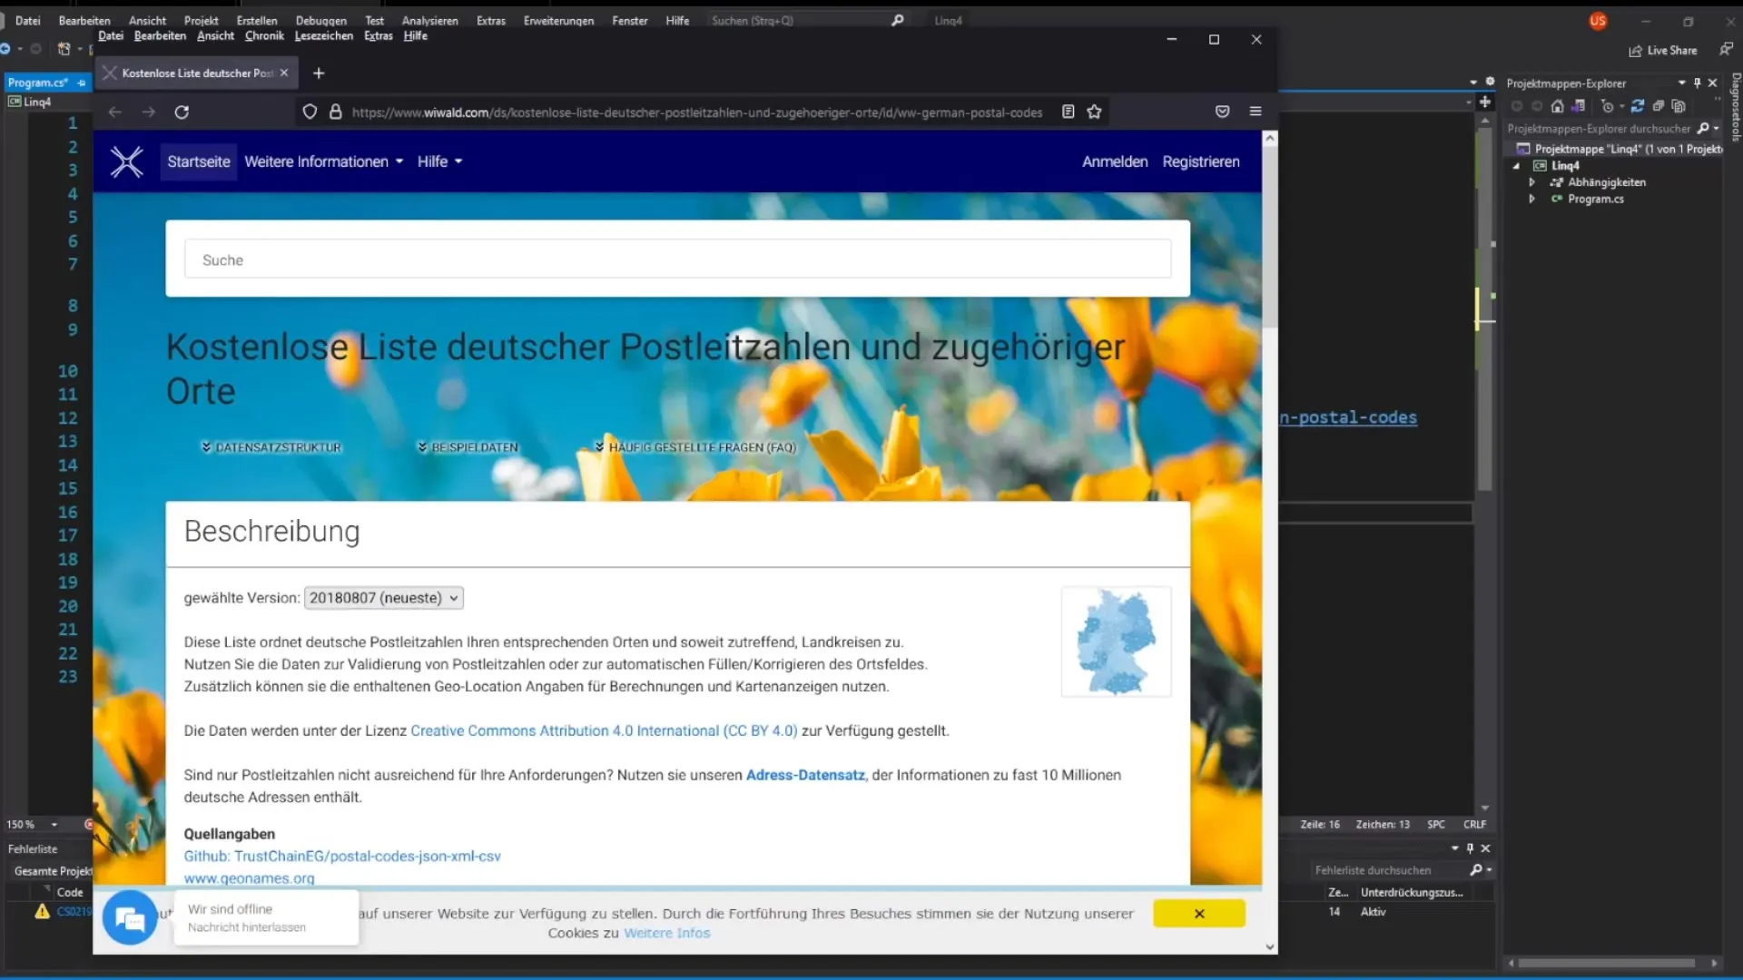Screen dimensions: 1743x980
Task: Click split editor cross-arrows icon
Action: tap(1485, 103)
